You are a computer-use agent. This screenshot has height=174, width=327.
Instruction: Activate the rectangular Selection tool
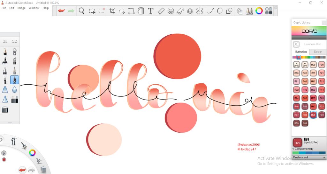[92, 11]
